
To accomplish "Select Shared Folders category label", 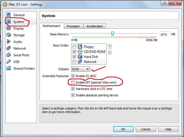I will coord(24,68).
